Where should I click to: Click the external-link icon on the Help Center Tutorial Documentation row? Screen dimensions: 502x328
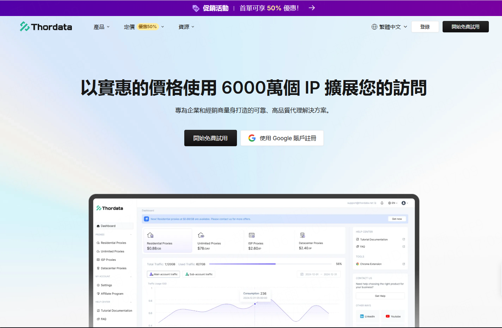pyautogui.click(x=403, y=239)
